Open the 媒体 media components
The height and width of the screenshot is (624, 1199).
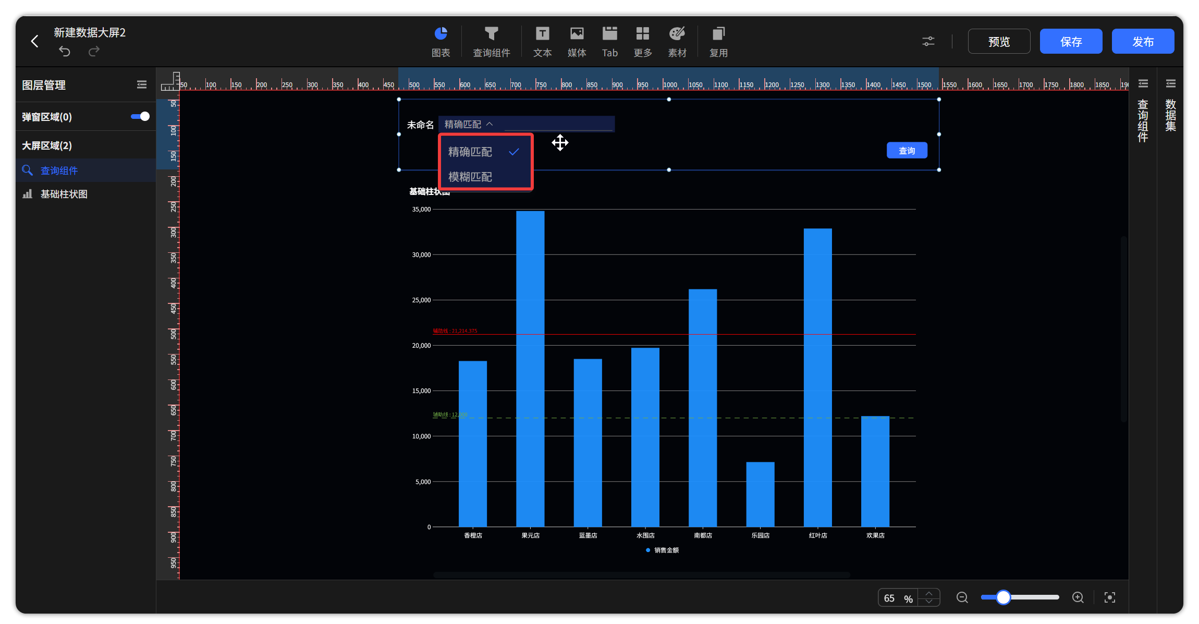pyautogui.click(x=577, y=42)
